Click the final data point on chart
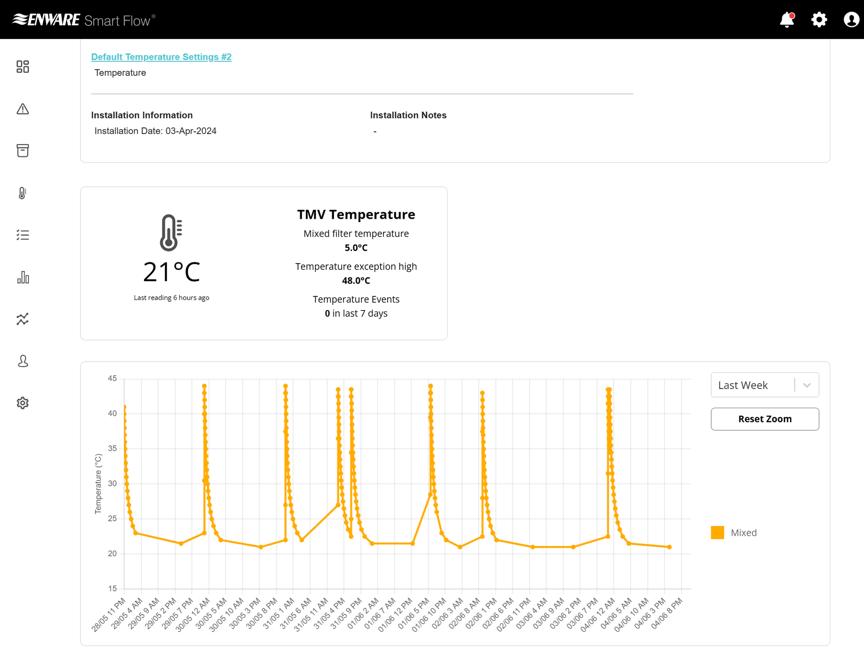This screenshot has height=653, width=864. [x=669, y=547]
